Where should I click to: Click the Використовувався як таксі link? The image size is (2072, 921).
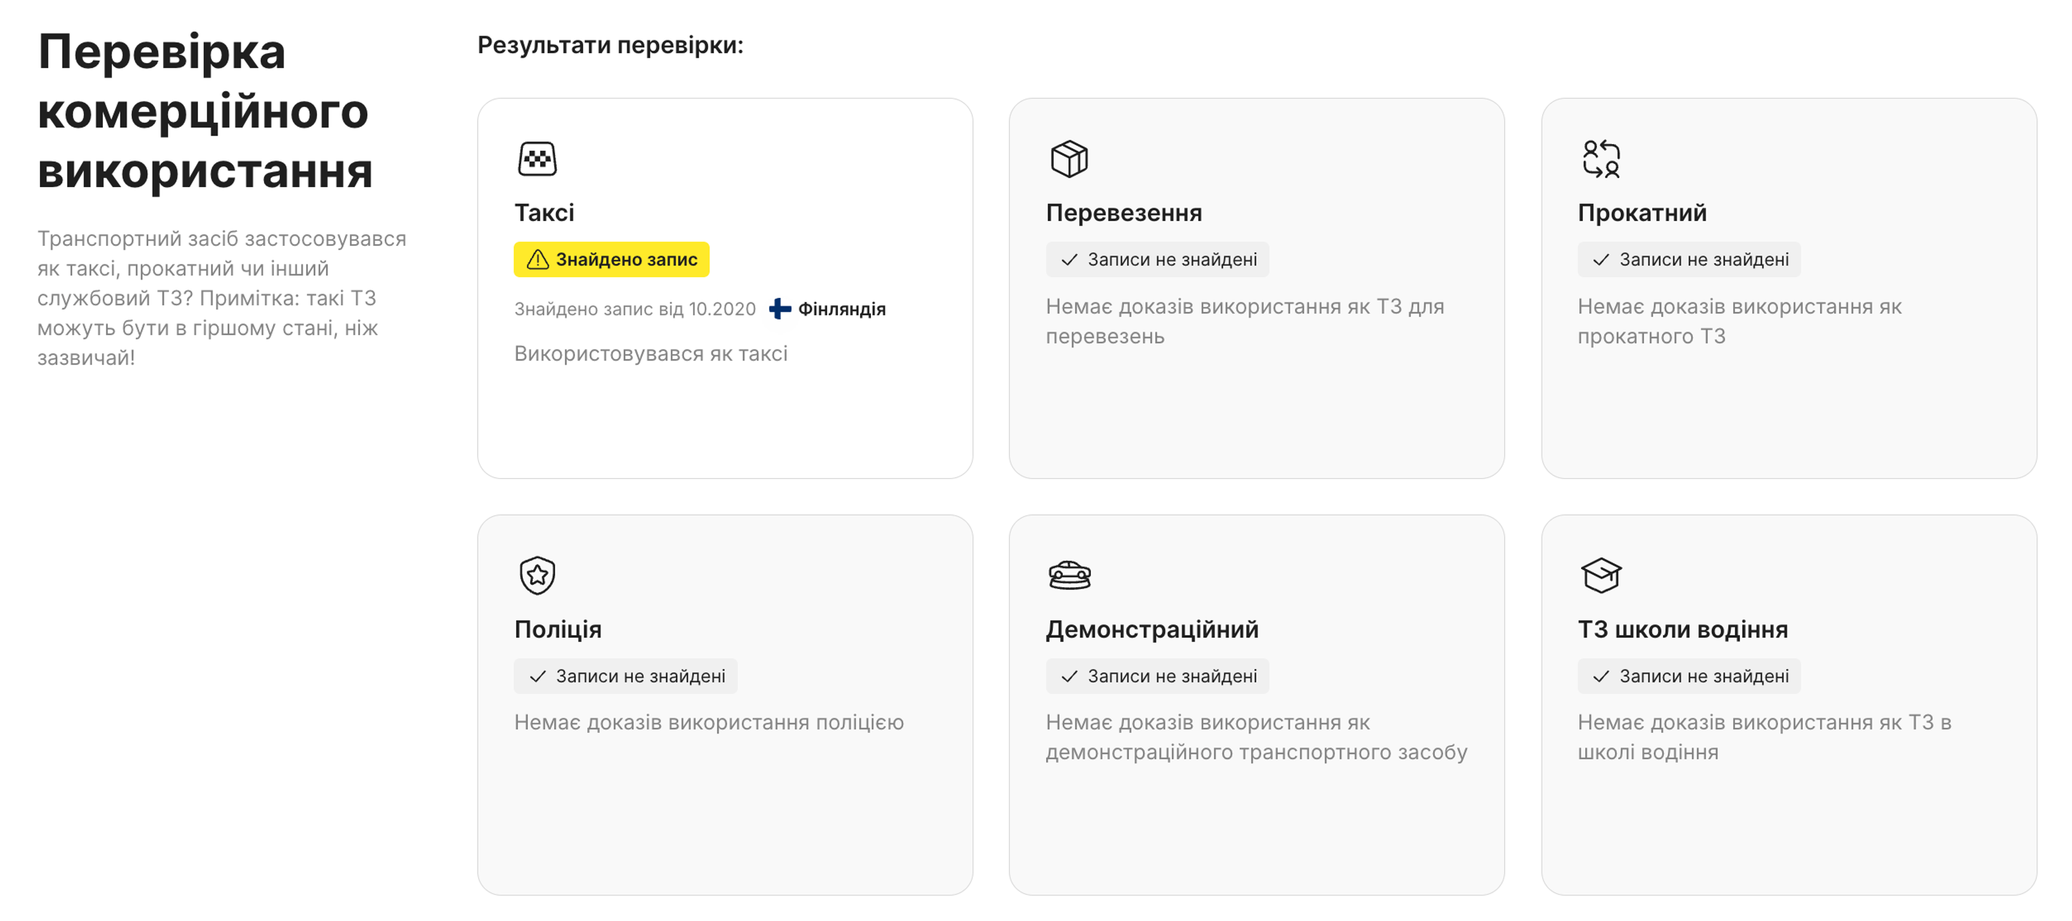(651, 353)
